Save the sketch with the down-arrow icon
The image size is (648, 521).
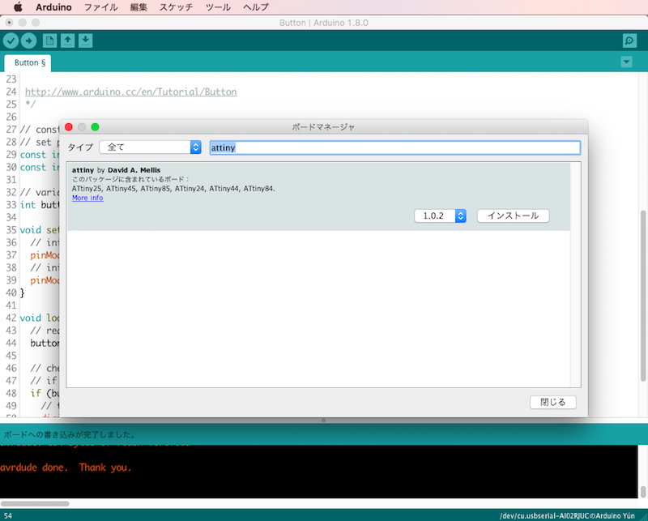click(86, 41)
